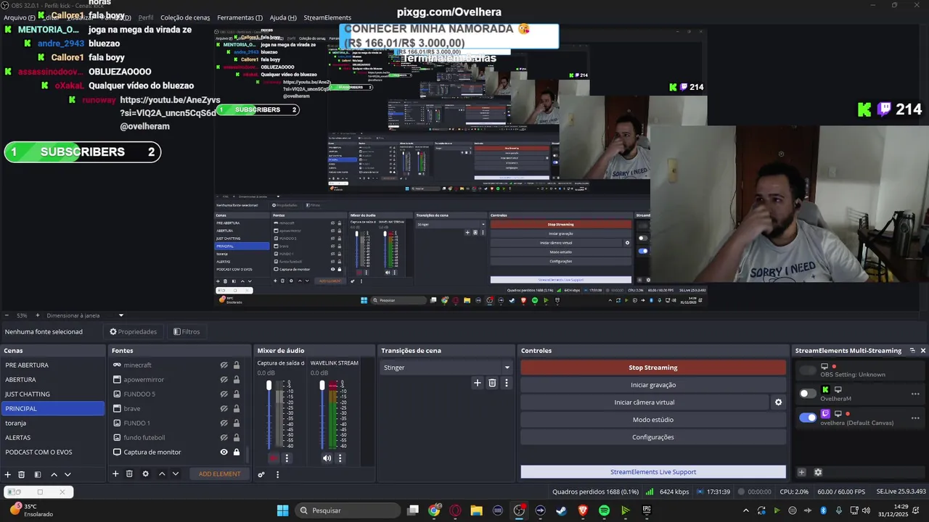Remove the Stinger transition with trash icon
Image resolution: width=929 pixels, height=522 pixels.
coord(492,383)
